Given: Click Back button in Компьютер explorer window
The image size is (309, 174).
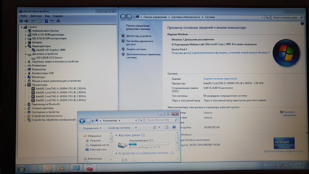Looking at the screenshot, I should [x=82, y=121].
